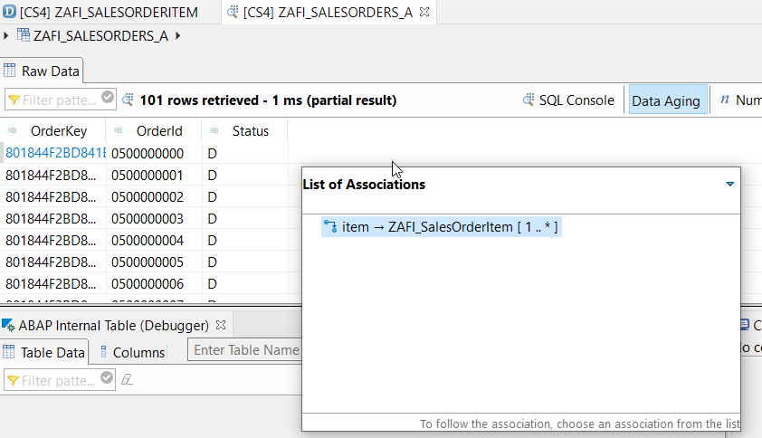The height and width of the screenshot is (438, 762).
Task: Click the OrderKey link 801844F2BD841
Action: point(55,153)
